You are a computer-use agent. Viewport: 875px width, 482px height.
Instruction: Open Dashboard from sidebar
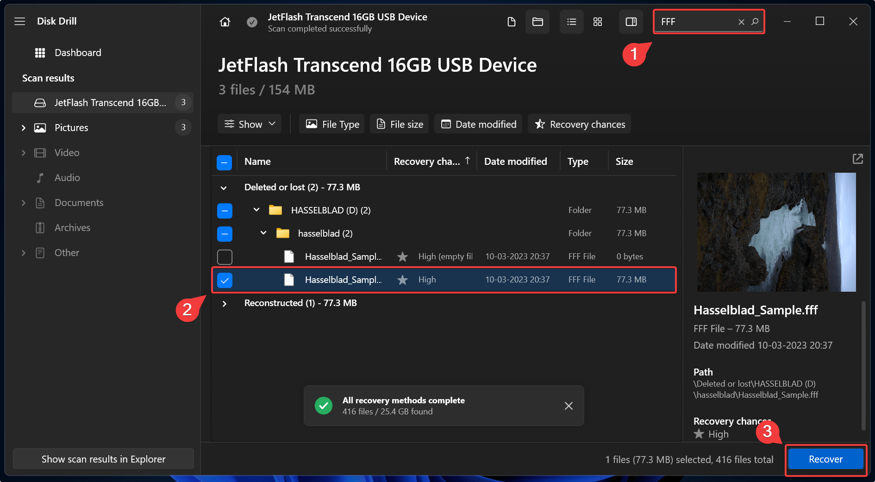tap(78, 53)
